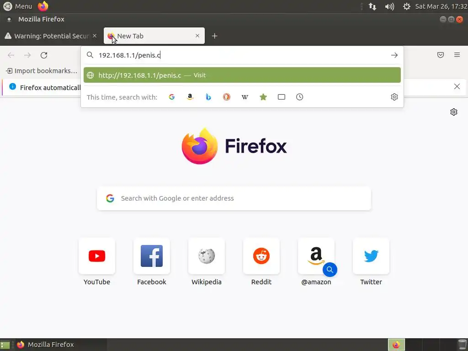The height and width of the screenshot is (351, 468).
Task: Search open tabs via the tab icon
Action: (x=281, y=97)
